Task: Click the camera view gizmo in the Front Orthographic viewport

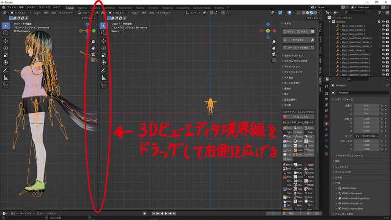Action: click(x=274, y=54)
